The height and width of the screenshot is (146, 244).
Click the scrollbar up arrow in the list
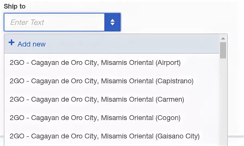click(x=223, y=38)
